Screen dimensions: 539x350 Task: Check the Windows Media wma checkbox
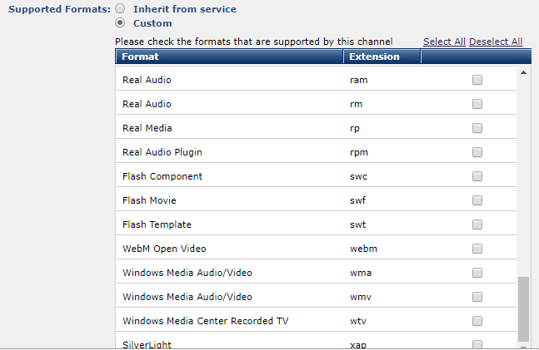coord(477,274)
